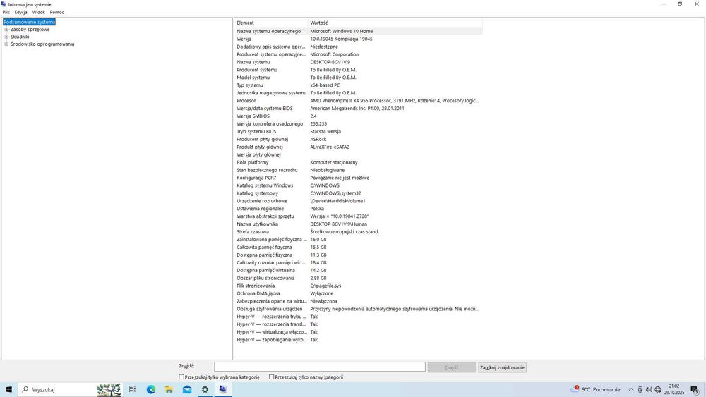706x397 pixels.
Task: Select Podsumowanie systemu in the tree
Action: (29, 22)
